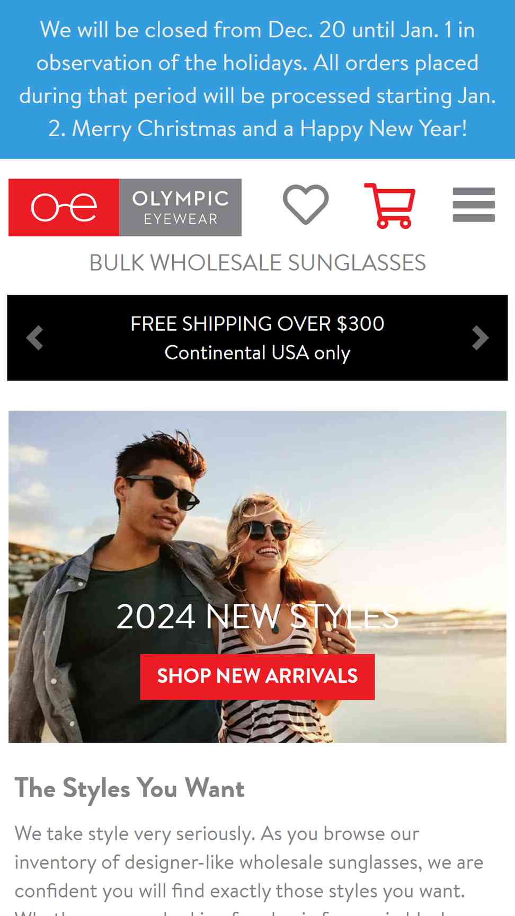Click the holiday closure announcement banner

[257, 80]
